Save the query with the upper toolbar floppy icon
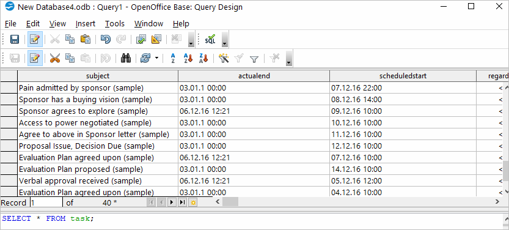This screenshot has width=509, height=230. click(15, 39)
